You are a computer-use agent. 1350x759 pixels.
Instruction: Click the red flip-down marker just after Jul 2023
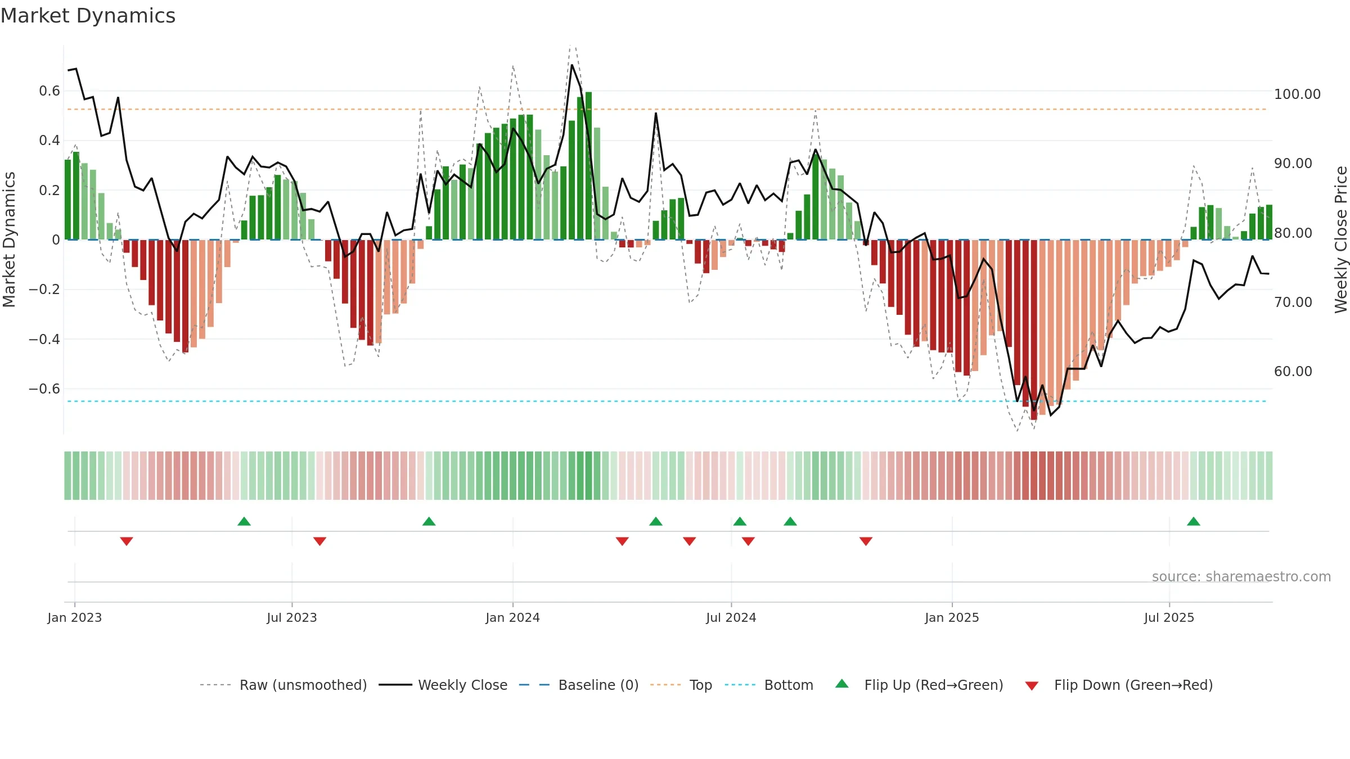[x=319, y=541]
